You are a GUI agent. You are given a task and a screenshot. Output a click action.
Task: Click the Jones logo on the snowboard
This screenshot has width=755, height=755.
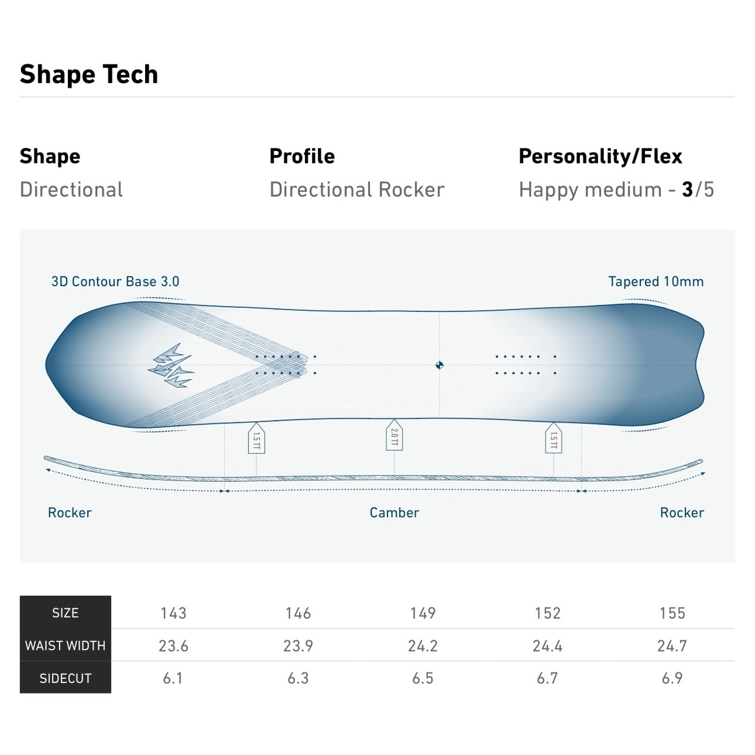click(x=171, y=366)
